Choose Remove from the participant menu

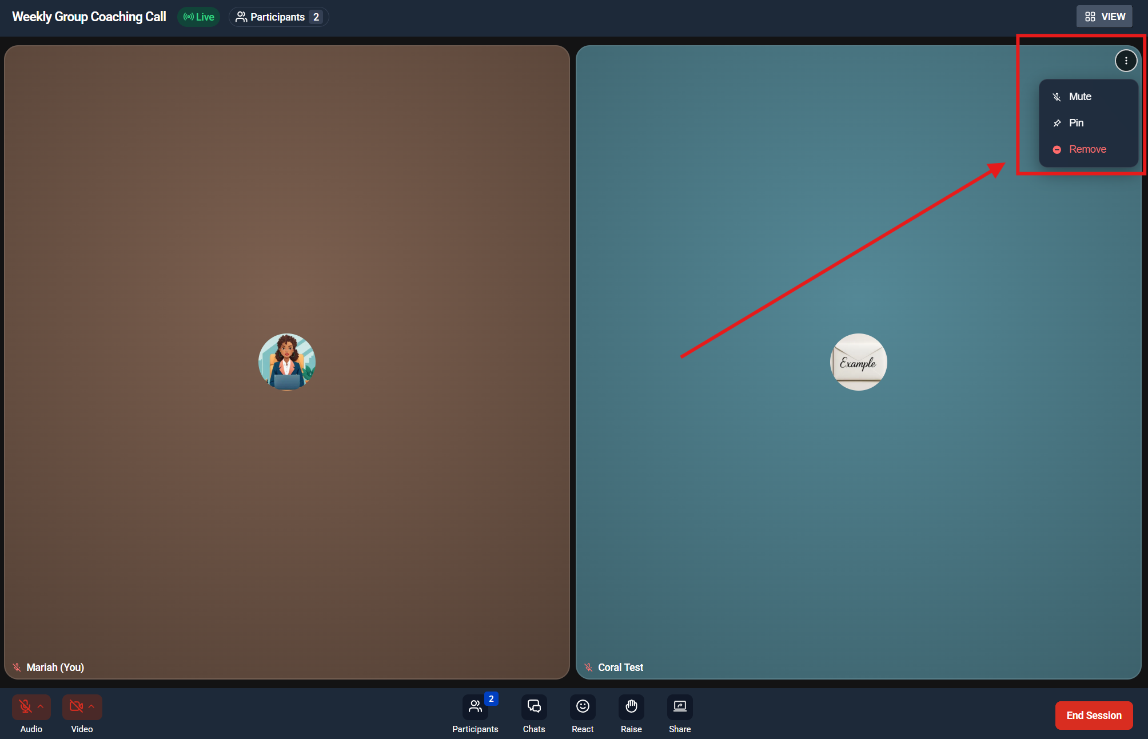pyautogui.click(x=1087, y=149)
